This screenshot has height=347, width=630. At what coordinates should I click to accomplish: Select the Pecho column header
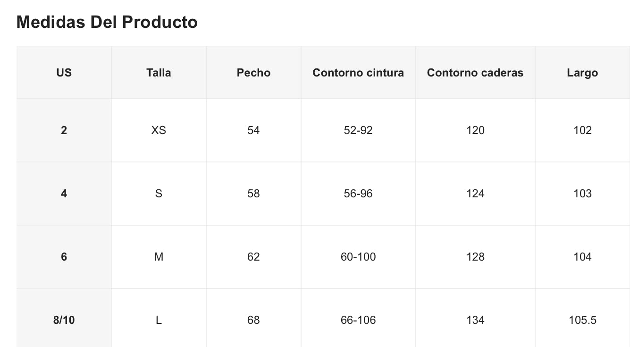[x=253, y=73]
